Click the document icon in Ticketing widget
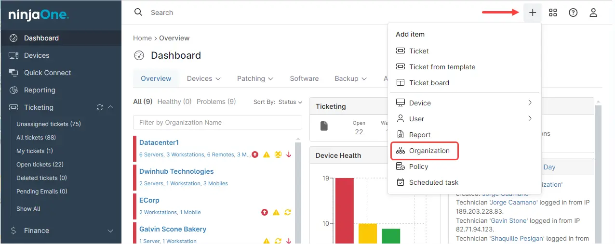Image resolution: width=615 pixels, height=244 pixels. coord(324,126)
